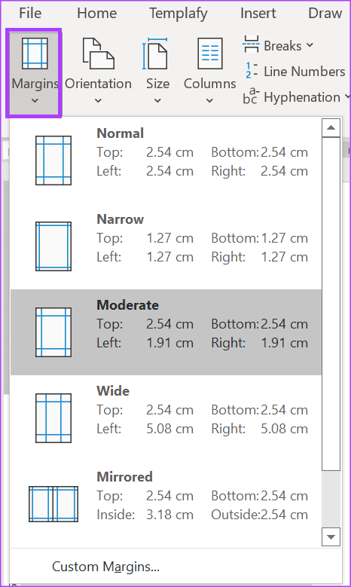This screenshot has width=351, height=587.
Task: Click the Line Numbers icon
Action: (251, 71)
